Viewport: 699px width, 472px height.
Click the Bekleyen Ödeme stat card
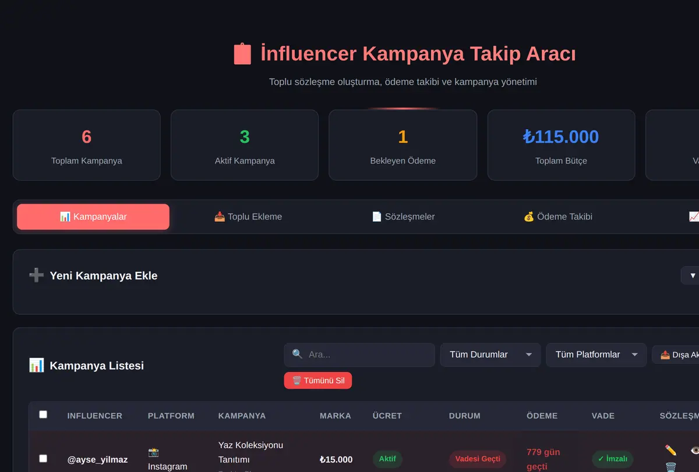[403, 145]
